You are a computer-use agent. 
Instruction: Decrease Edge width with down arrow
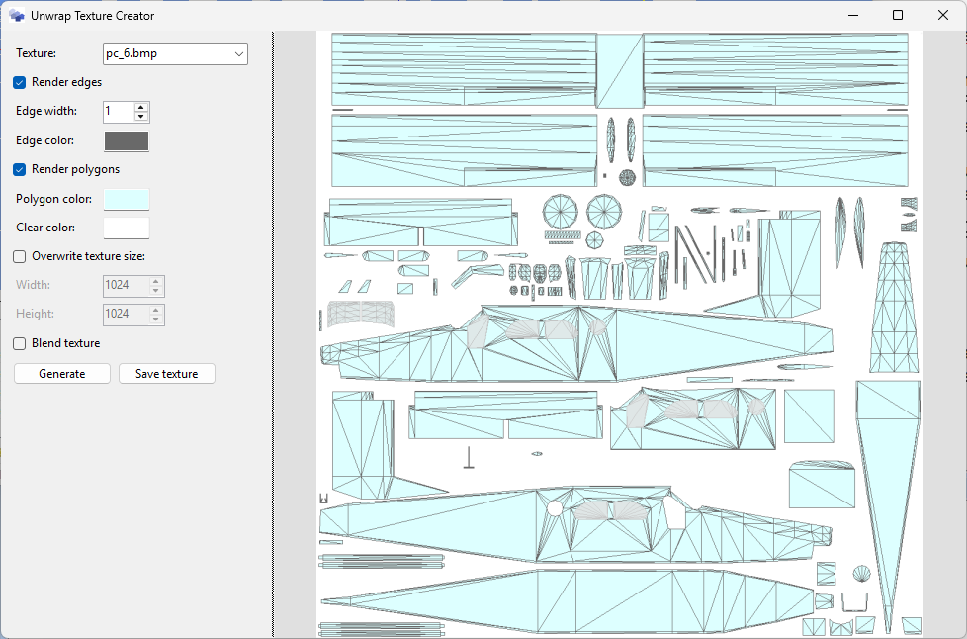(x=141, y=117)
